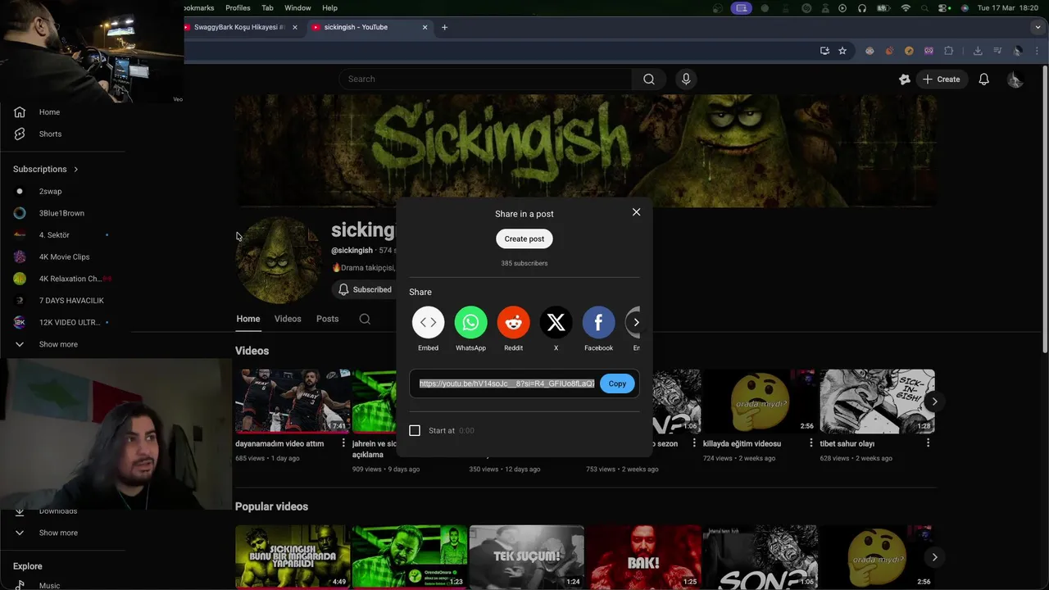Open a new browser tab

coord(444,27)
